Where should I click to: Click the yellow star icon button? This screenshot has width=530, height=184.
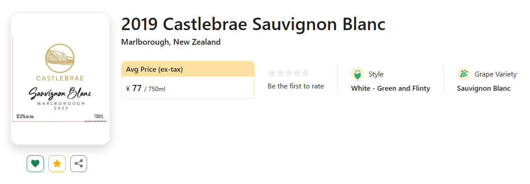coord(57,164)
